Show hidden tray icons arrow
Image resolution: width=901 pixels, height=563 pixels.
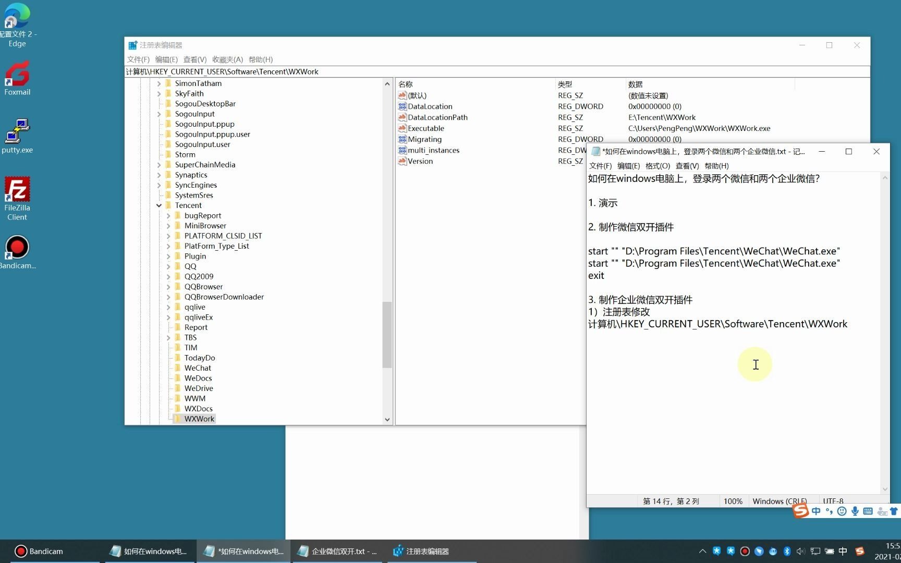point(702,551)
